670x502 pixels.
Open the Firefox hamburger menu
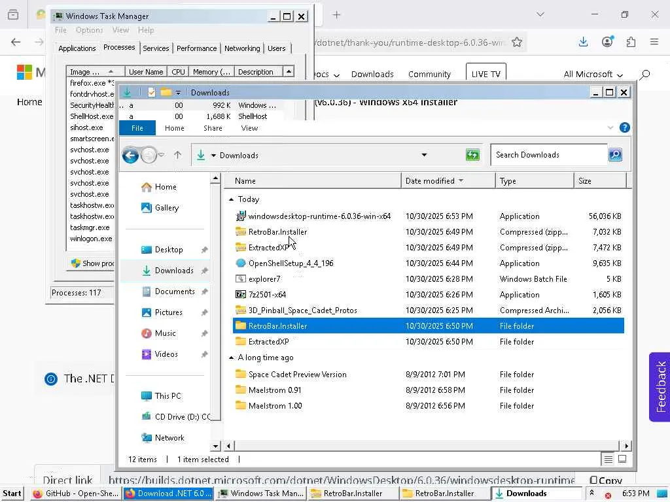pyautogui.click(x=654, y=42)
